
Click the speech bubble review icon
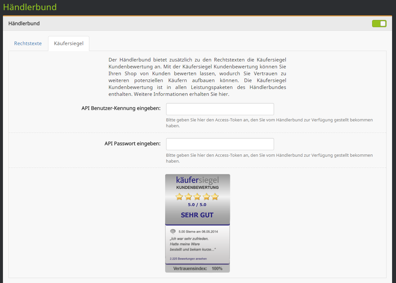173,231
